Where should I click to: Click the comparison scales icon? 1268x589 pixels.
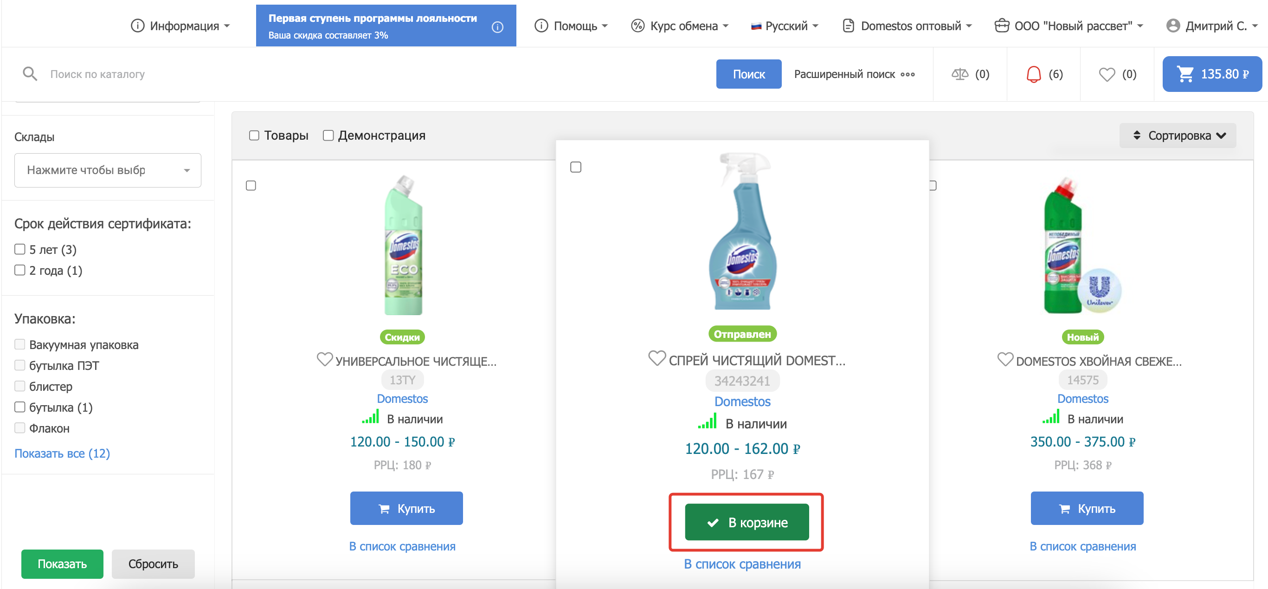[x=959, y=74]
